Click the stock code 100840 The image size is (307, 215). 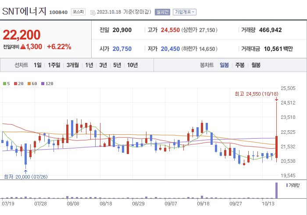pyautogui.click(x=58, y=12)
